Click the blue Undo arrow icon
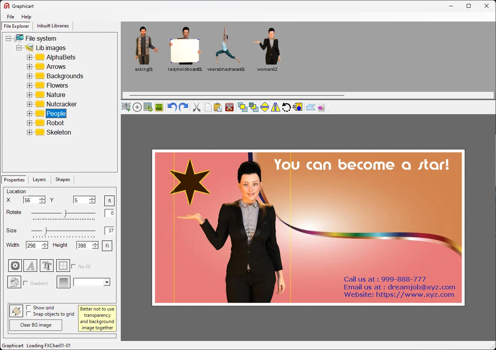 pyautogui.click(x=172, y=107)
